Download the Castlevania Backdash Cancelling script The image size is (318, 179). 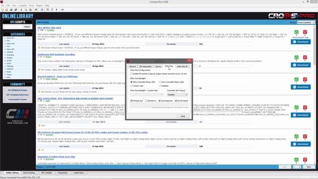pos(301,65)
